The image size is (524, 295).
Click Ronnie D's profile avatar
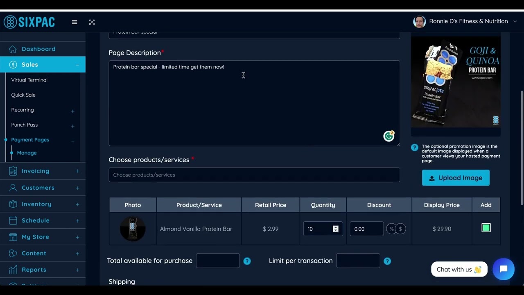coord(419,22)
